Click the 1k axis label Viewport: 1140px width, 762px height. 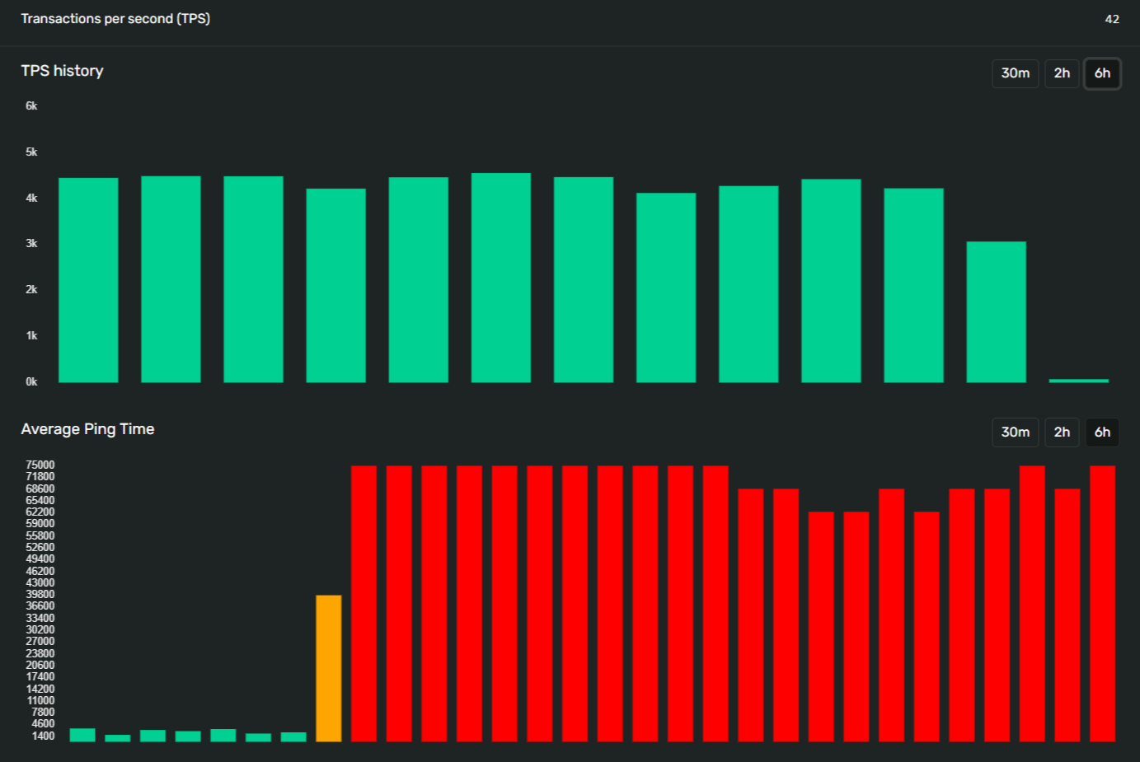coord(31,335)
